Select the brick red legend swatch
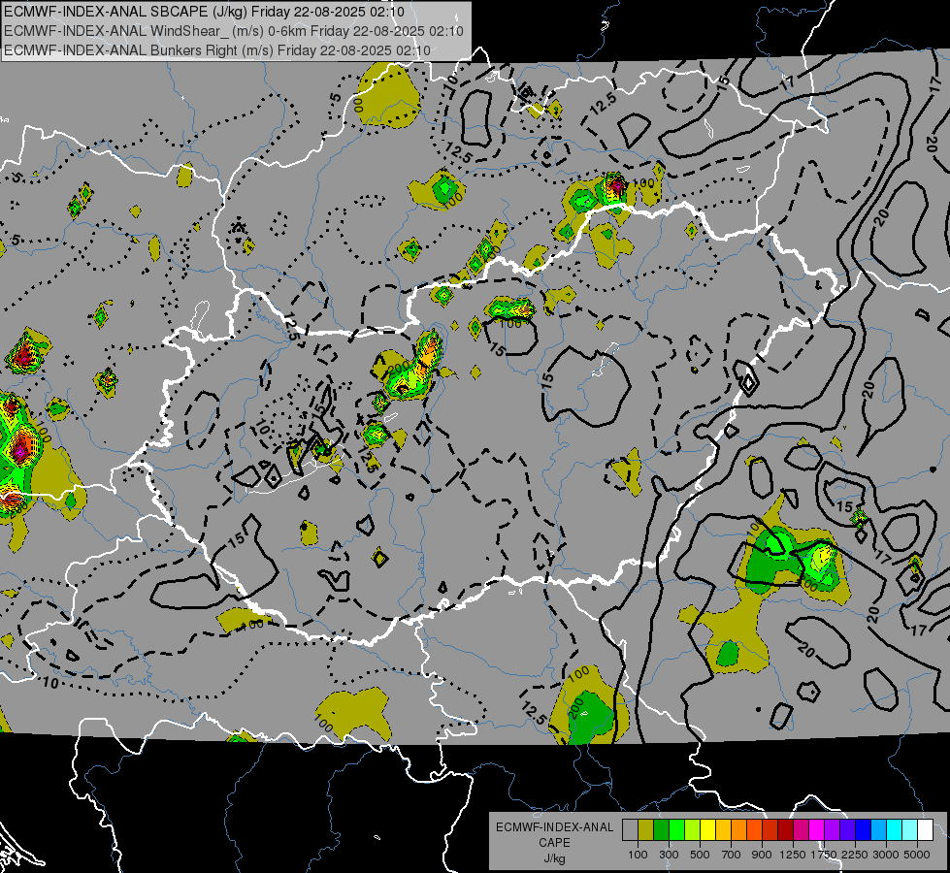950x873 pixels. tap(770, 830)
